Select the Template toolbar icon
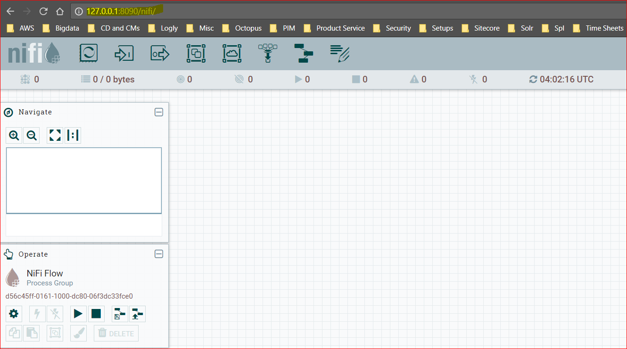Screen dimensions: 627x349 click(x=304, y=53)
